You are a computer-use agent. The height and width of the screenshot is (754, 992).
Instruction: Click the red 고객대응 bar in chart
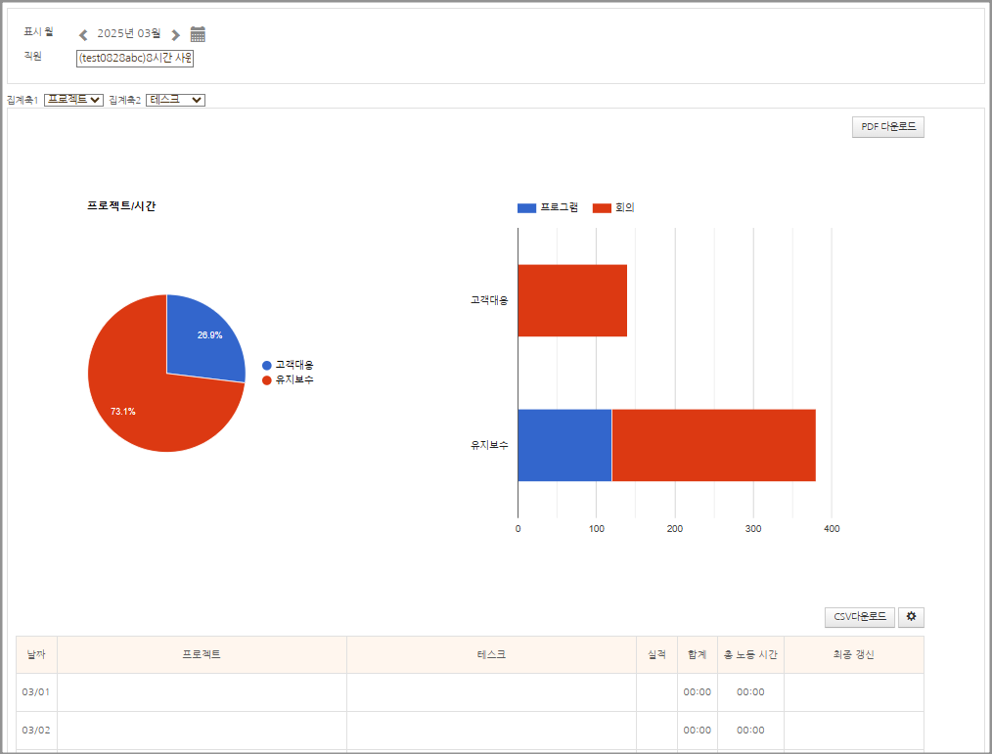[571, 300]
